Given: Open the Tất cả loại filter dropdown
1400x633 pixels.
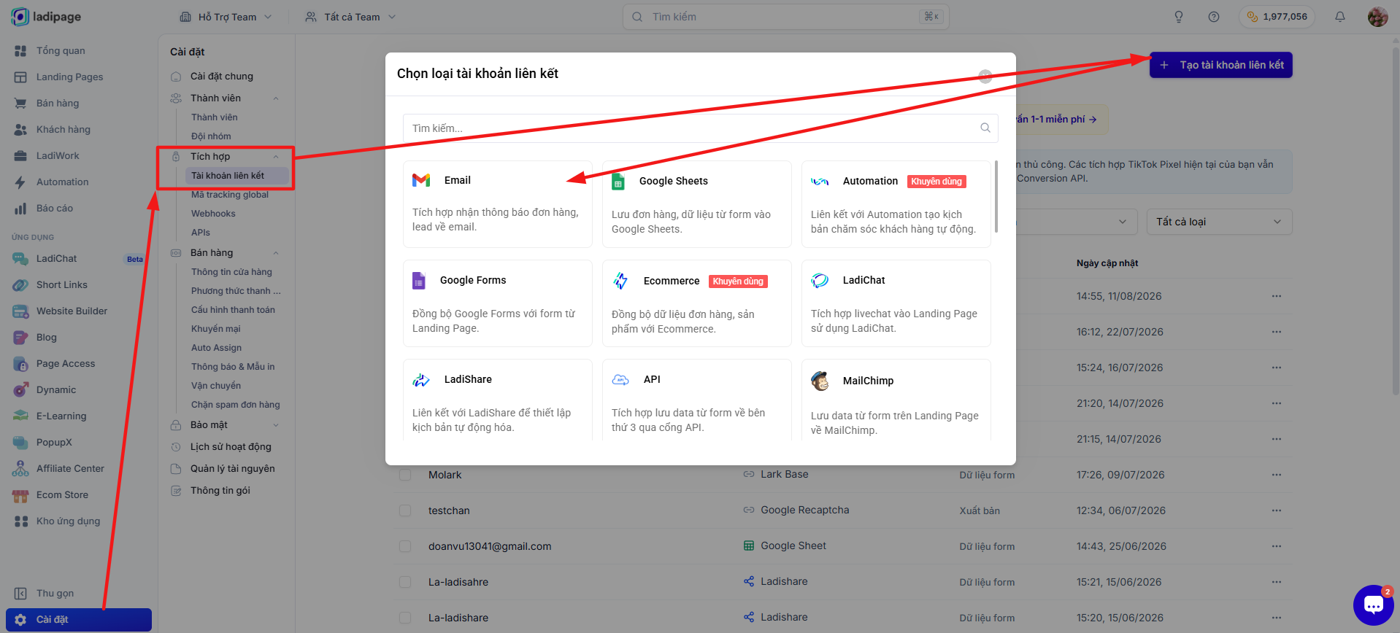Looking at the screenshot, I should click(x=1219, y=222).
